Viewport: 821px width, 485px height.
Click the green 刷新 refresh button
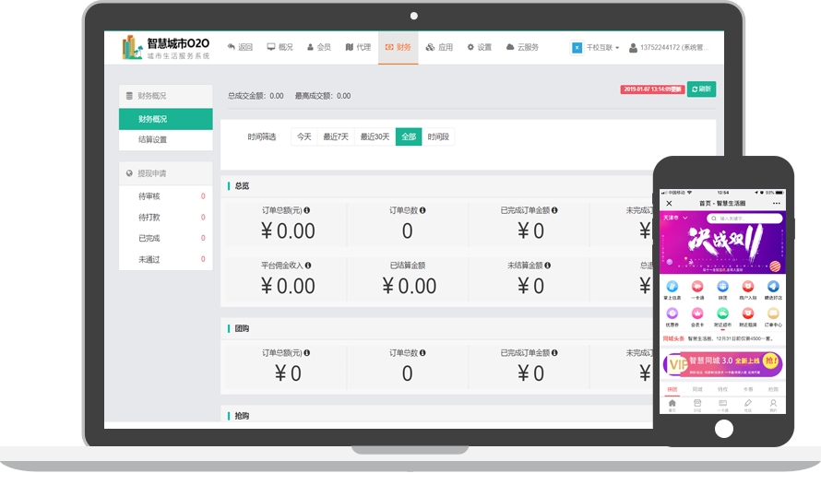tap(701, 89)
